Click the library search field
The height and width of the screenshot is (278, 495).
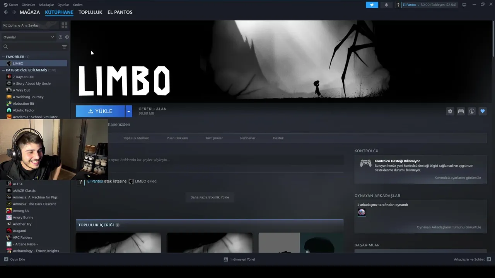31,47
